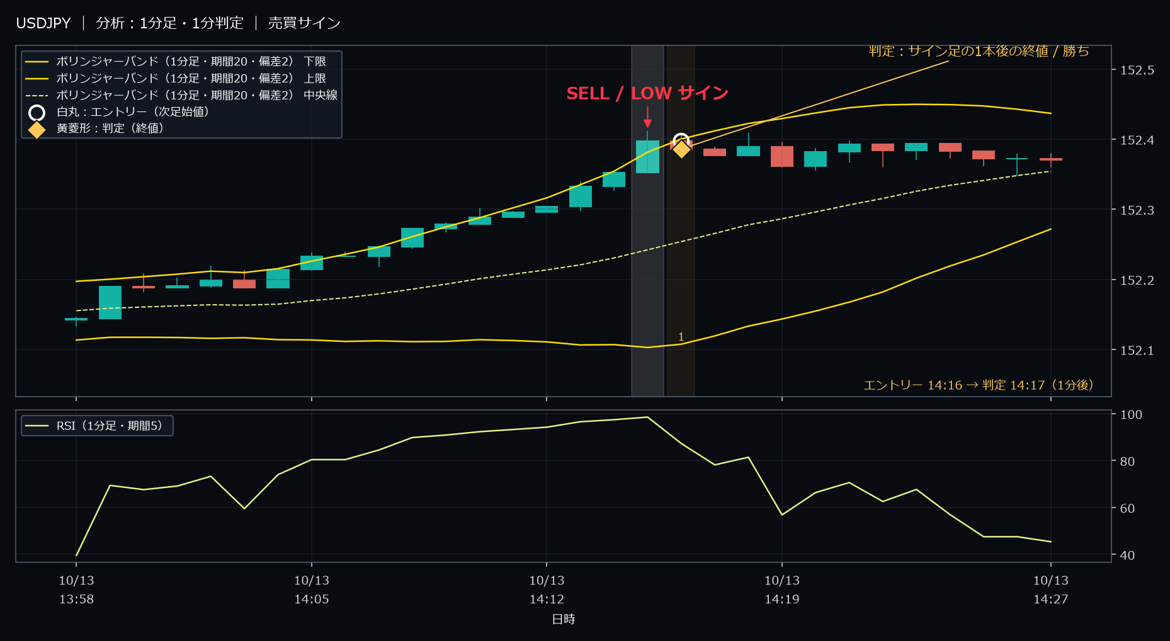
Task: Select the ボリンジャーバンド 中央線 legend label
Action: tap(196, 96)
